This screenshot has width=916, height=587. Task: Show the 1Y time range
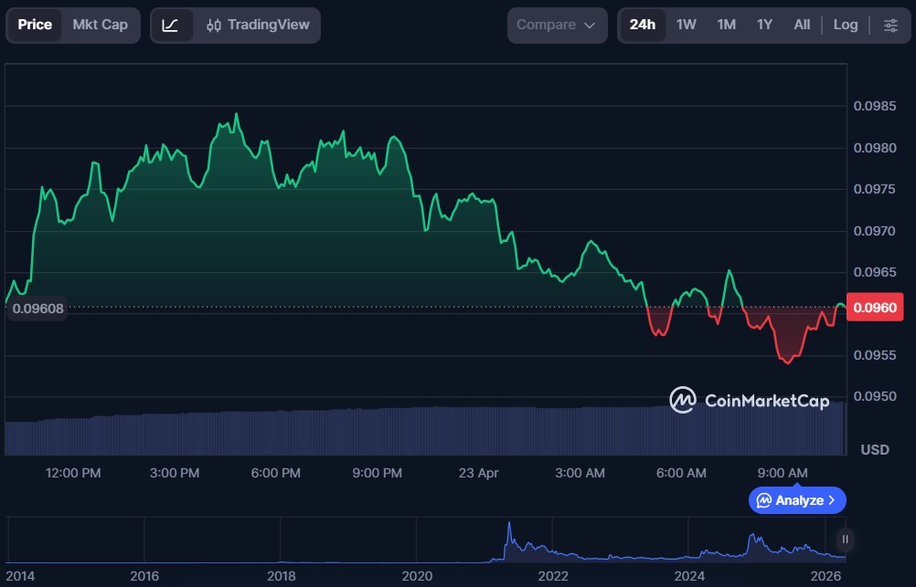pyautogui.click(x=764, y=25)
